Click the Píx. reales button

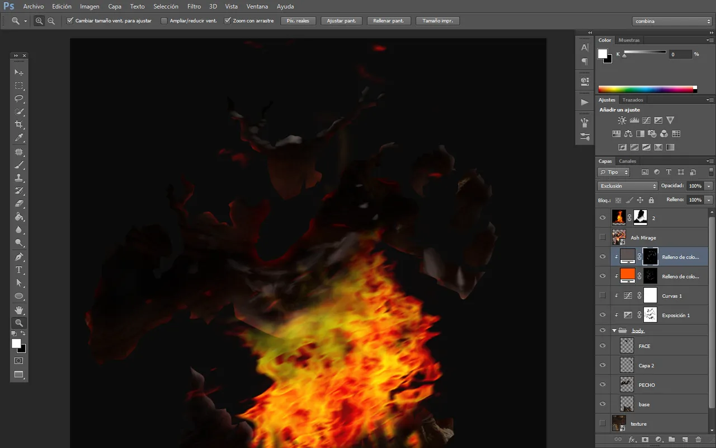[x=298, y=21]
